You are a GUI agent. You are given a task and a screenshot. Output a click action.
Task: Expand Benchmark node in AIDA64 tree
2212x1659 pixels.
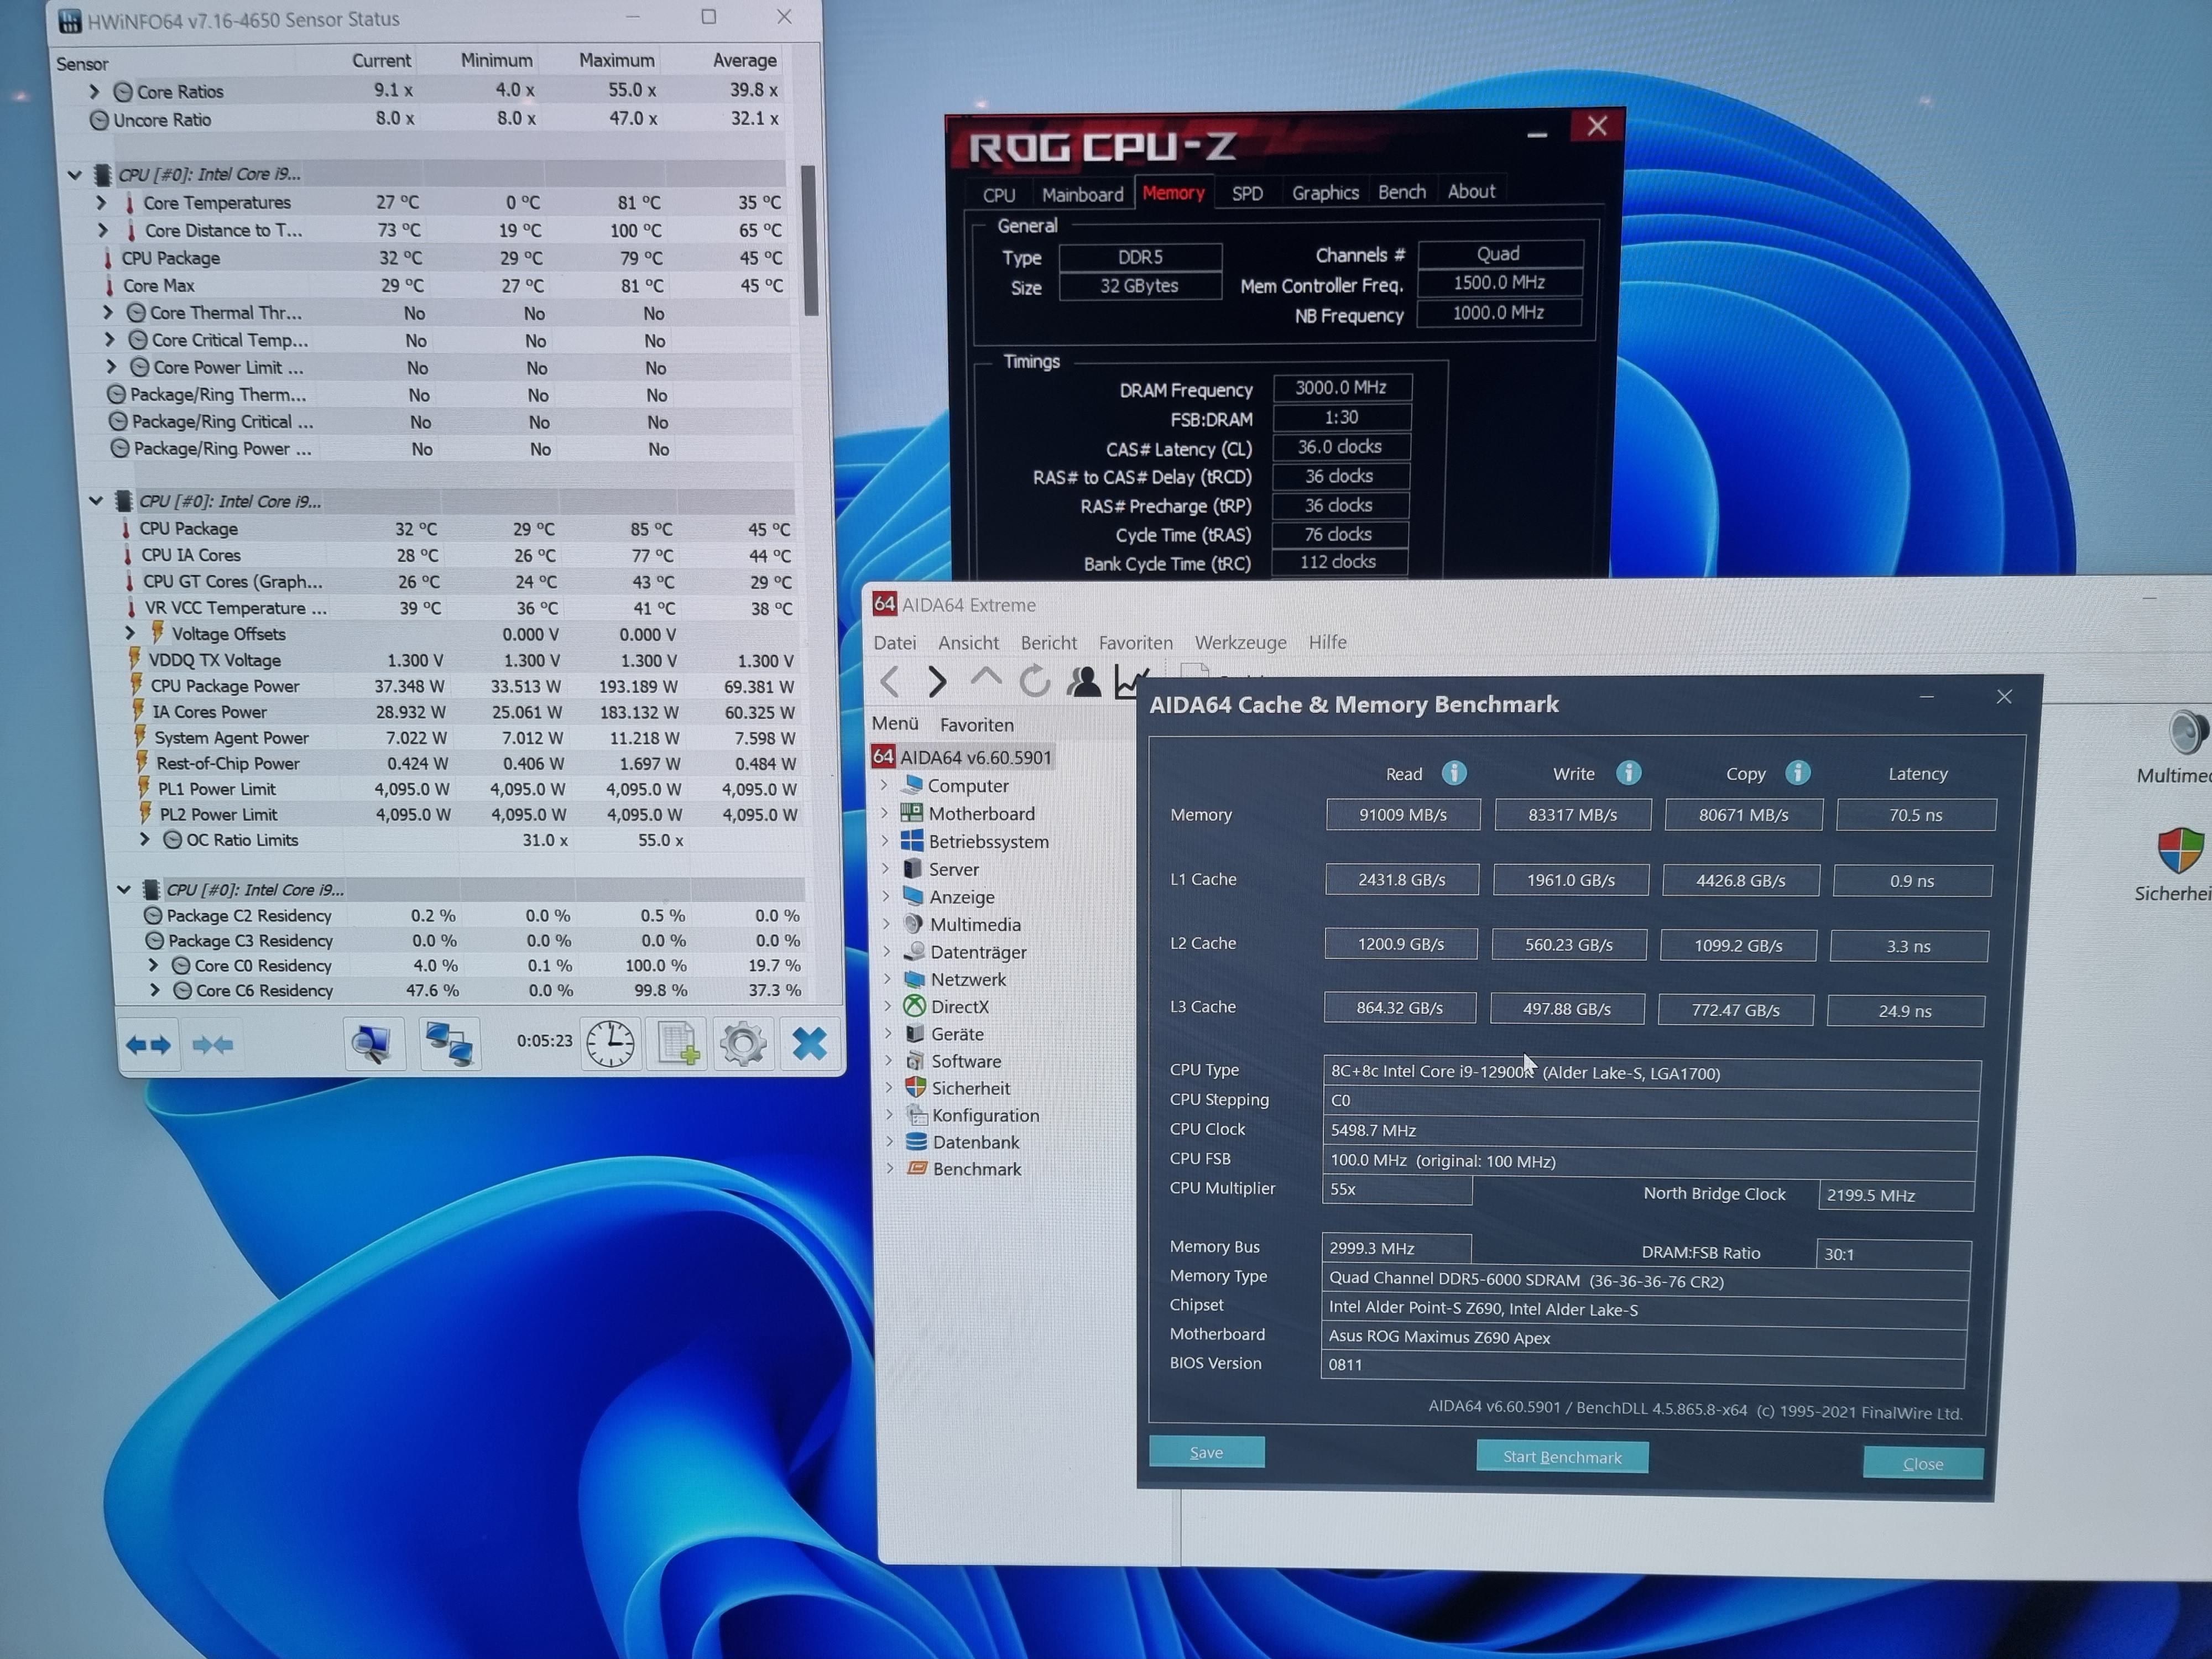(889, 1168)
